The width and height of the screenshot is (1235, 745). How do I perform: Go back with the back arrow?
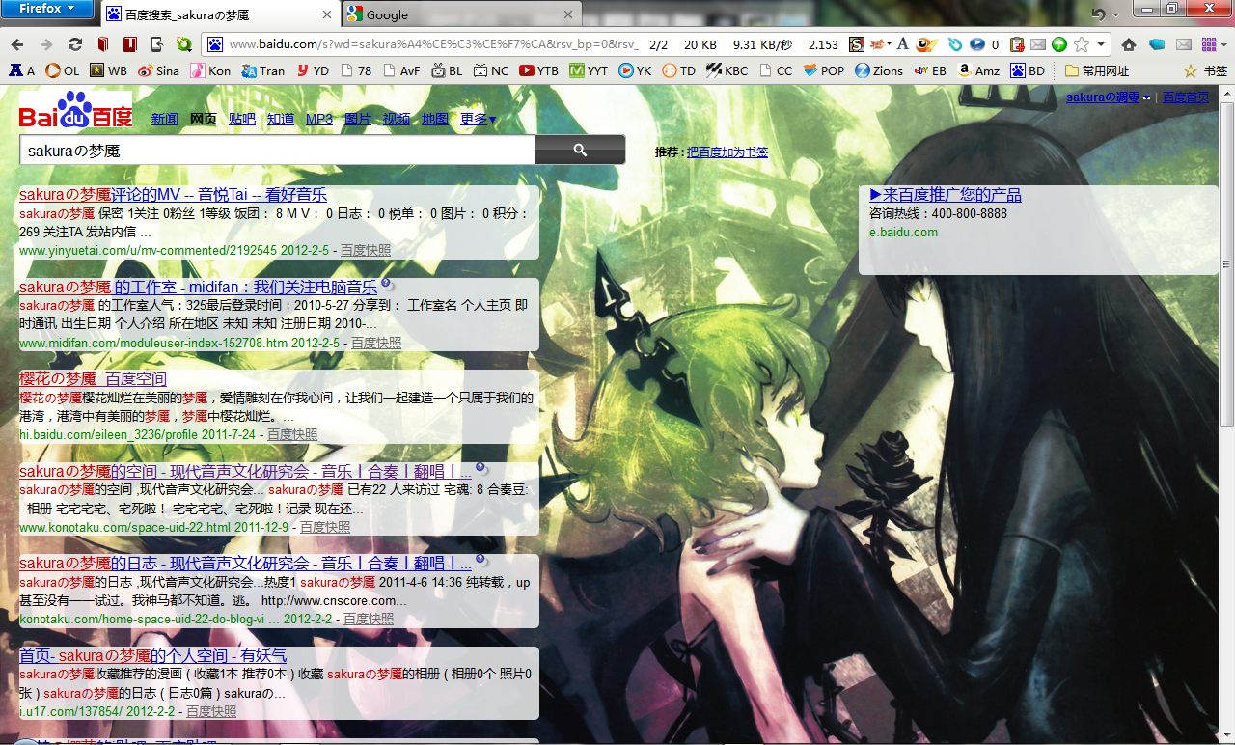coord(19,44)
